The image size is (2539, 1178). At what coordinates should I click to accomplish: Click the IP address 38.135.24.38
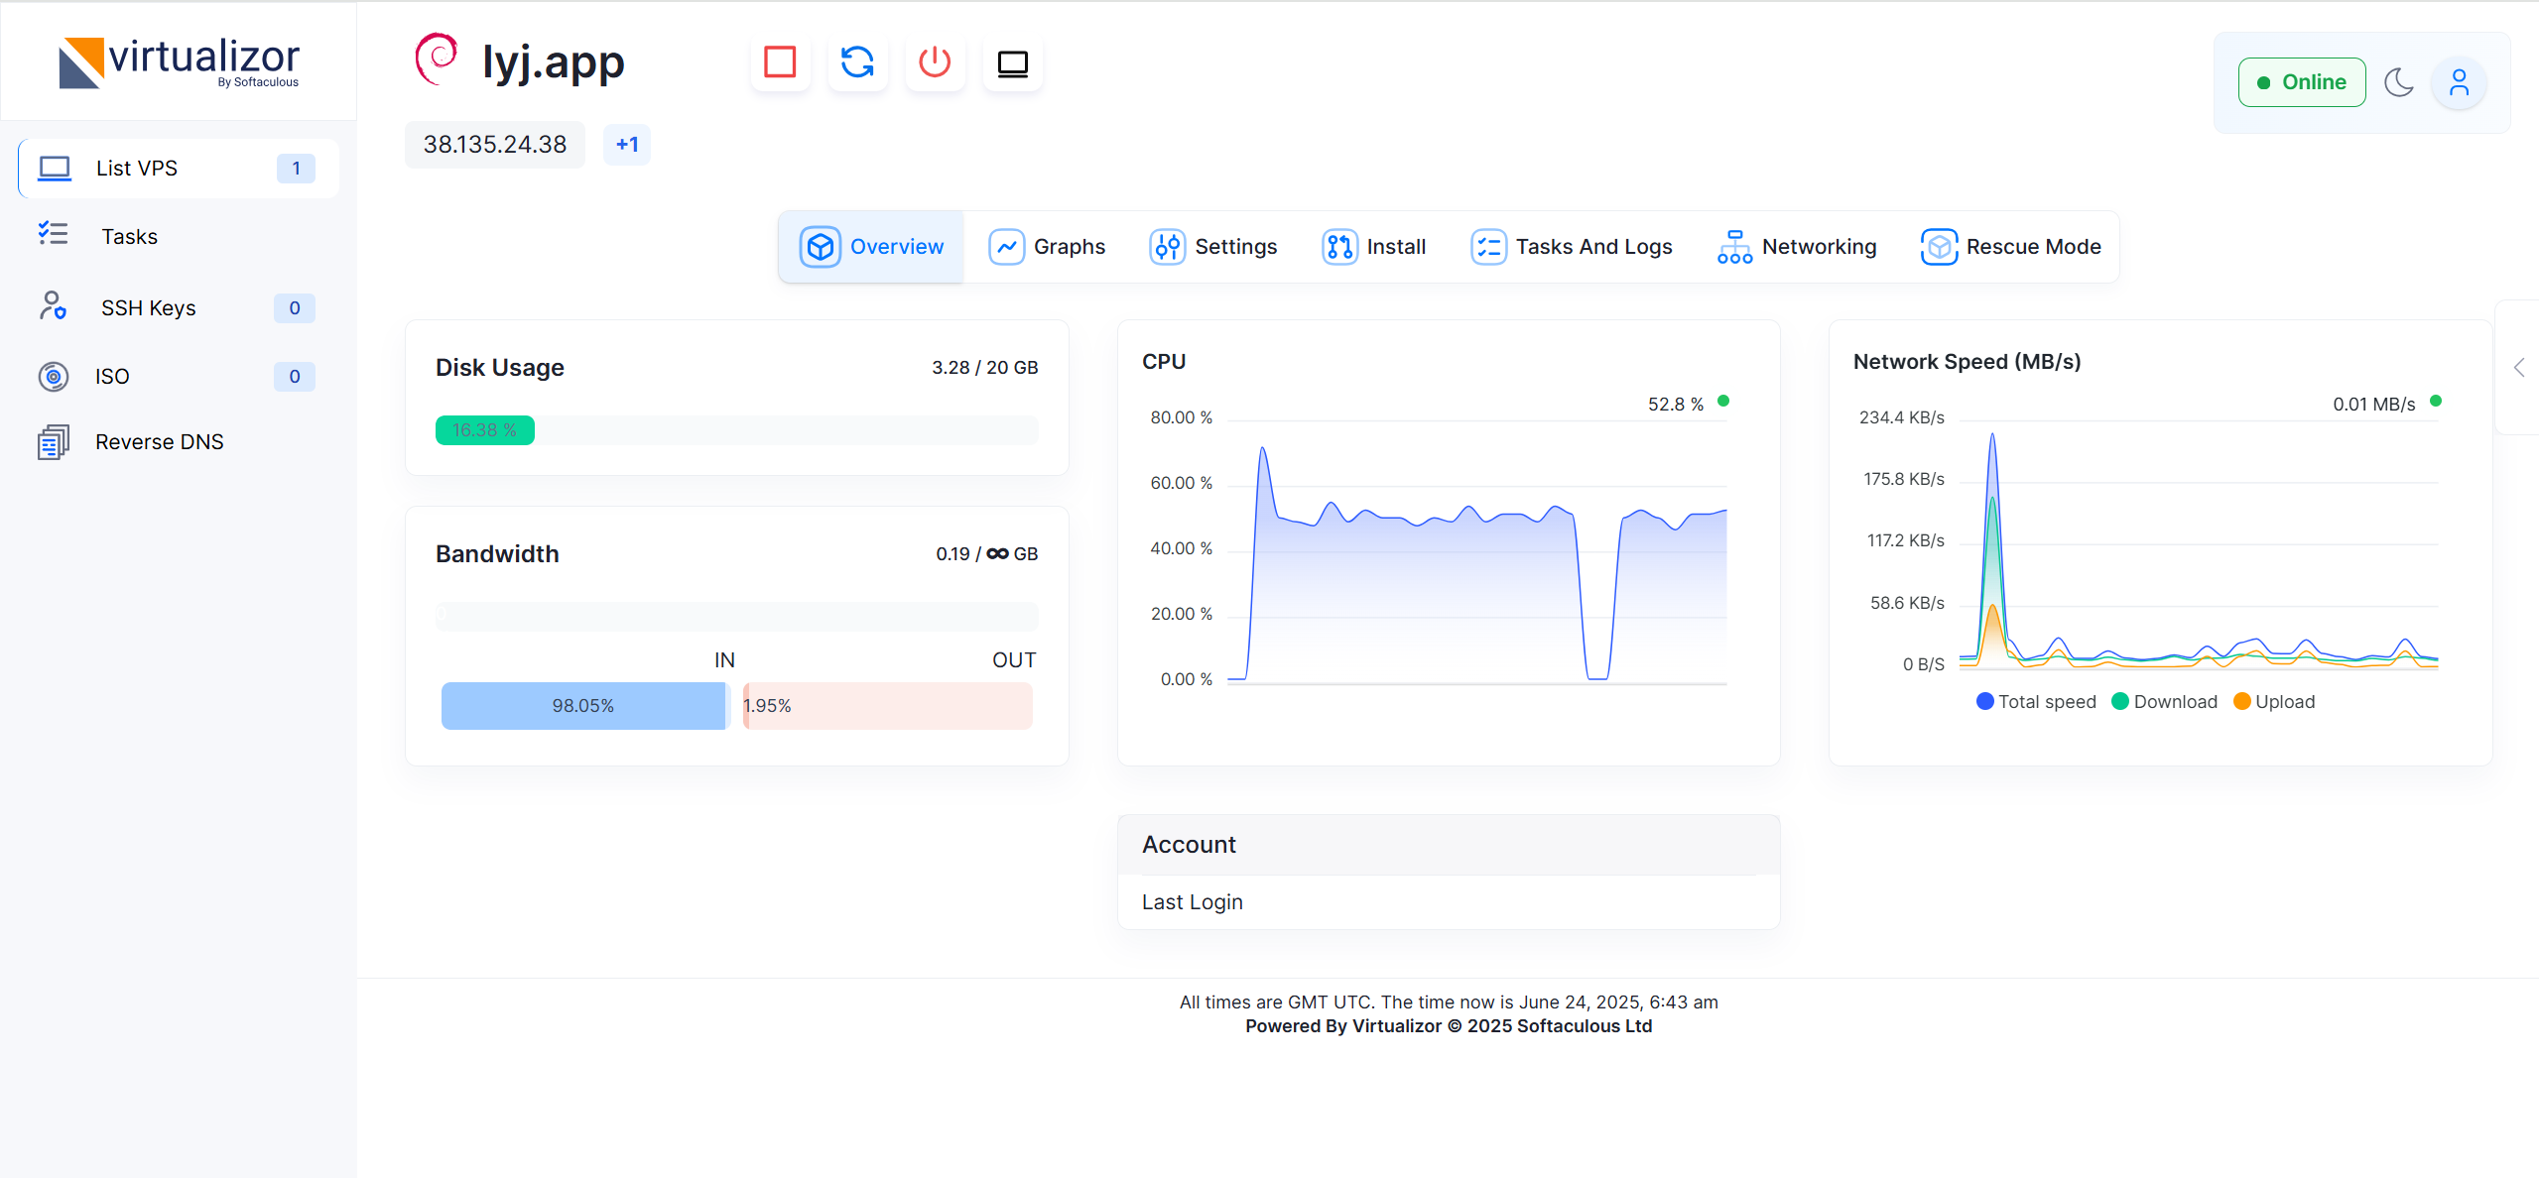[495, 145]
